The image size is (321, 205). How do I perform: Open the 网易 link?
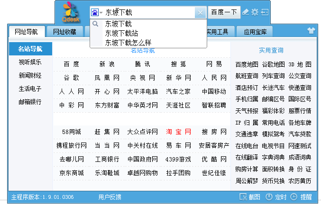214,64
